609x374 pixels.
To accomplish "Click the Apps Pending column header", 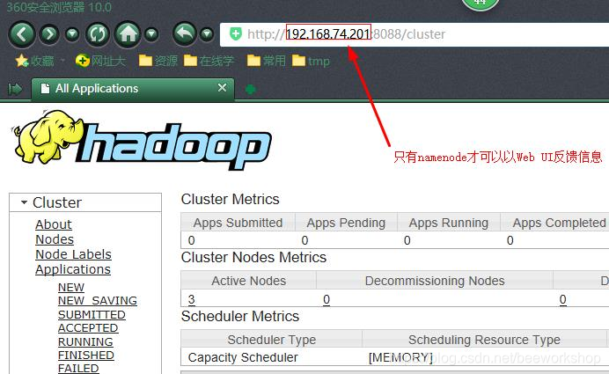I will click(346, 223).
